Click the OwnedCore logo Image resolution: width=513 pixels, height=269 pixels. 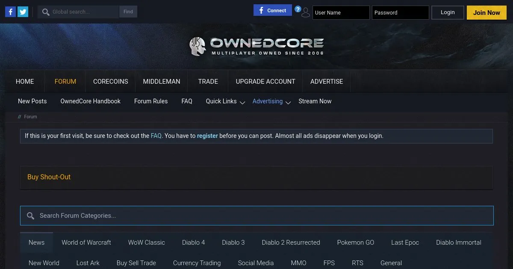(256, 46)
